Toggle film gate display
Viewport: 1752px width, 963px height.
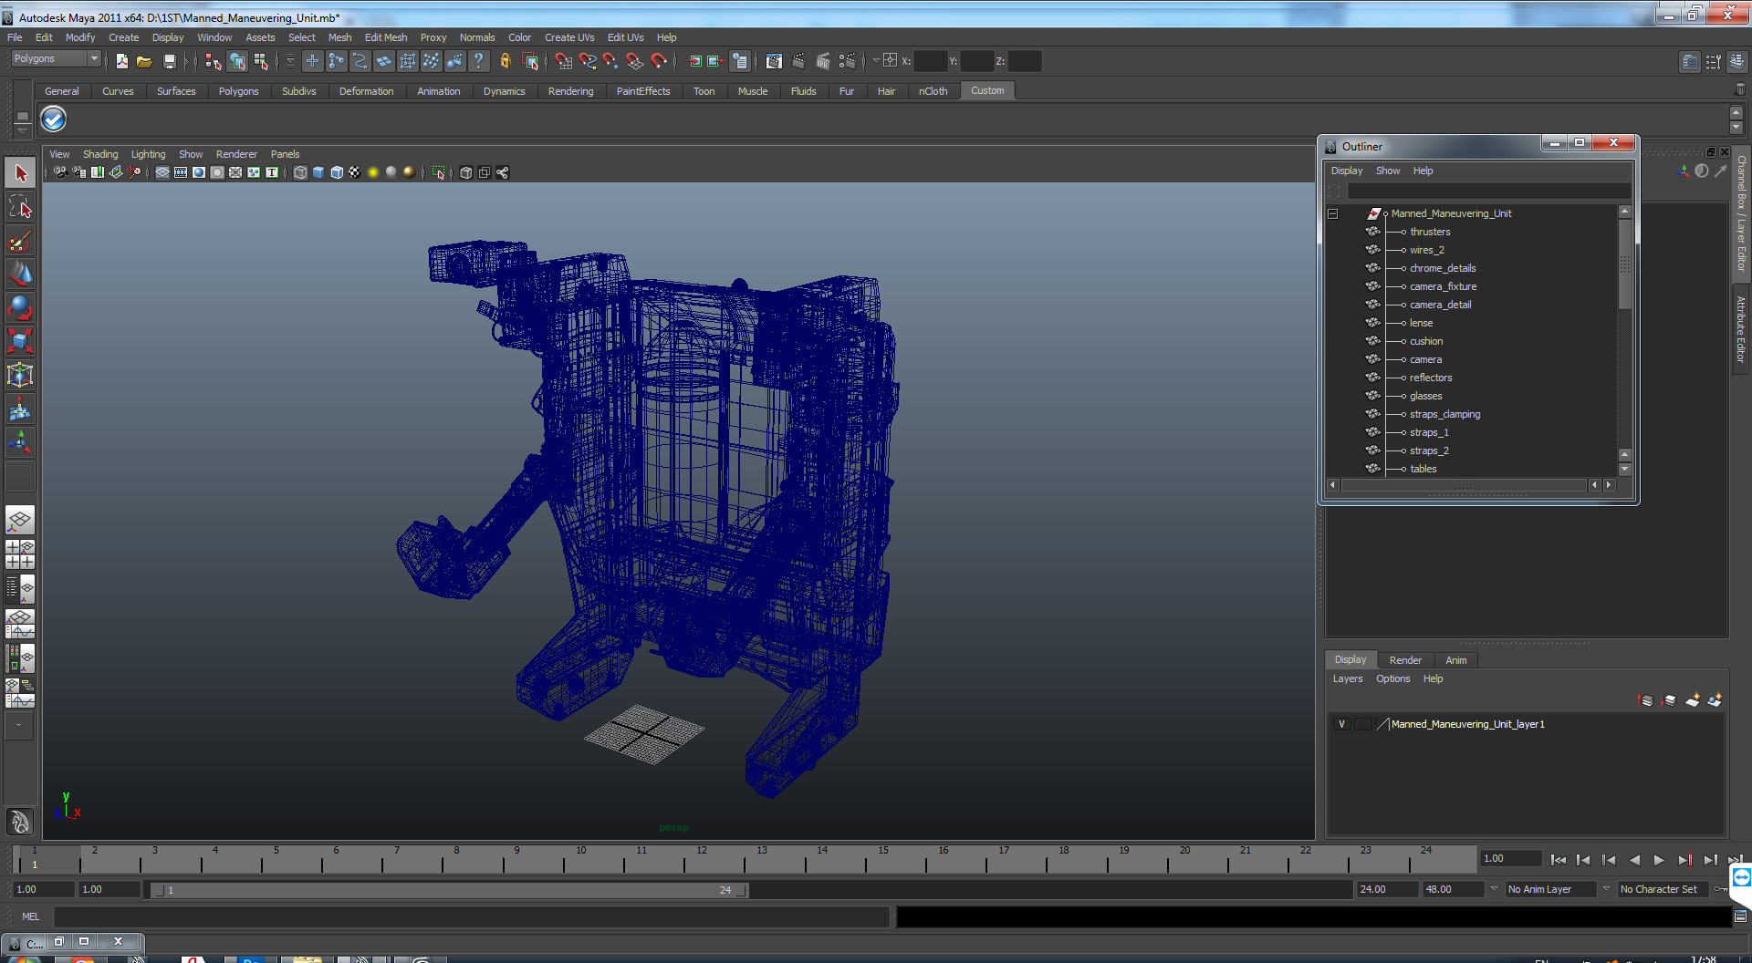181,172
